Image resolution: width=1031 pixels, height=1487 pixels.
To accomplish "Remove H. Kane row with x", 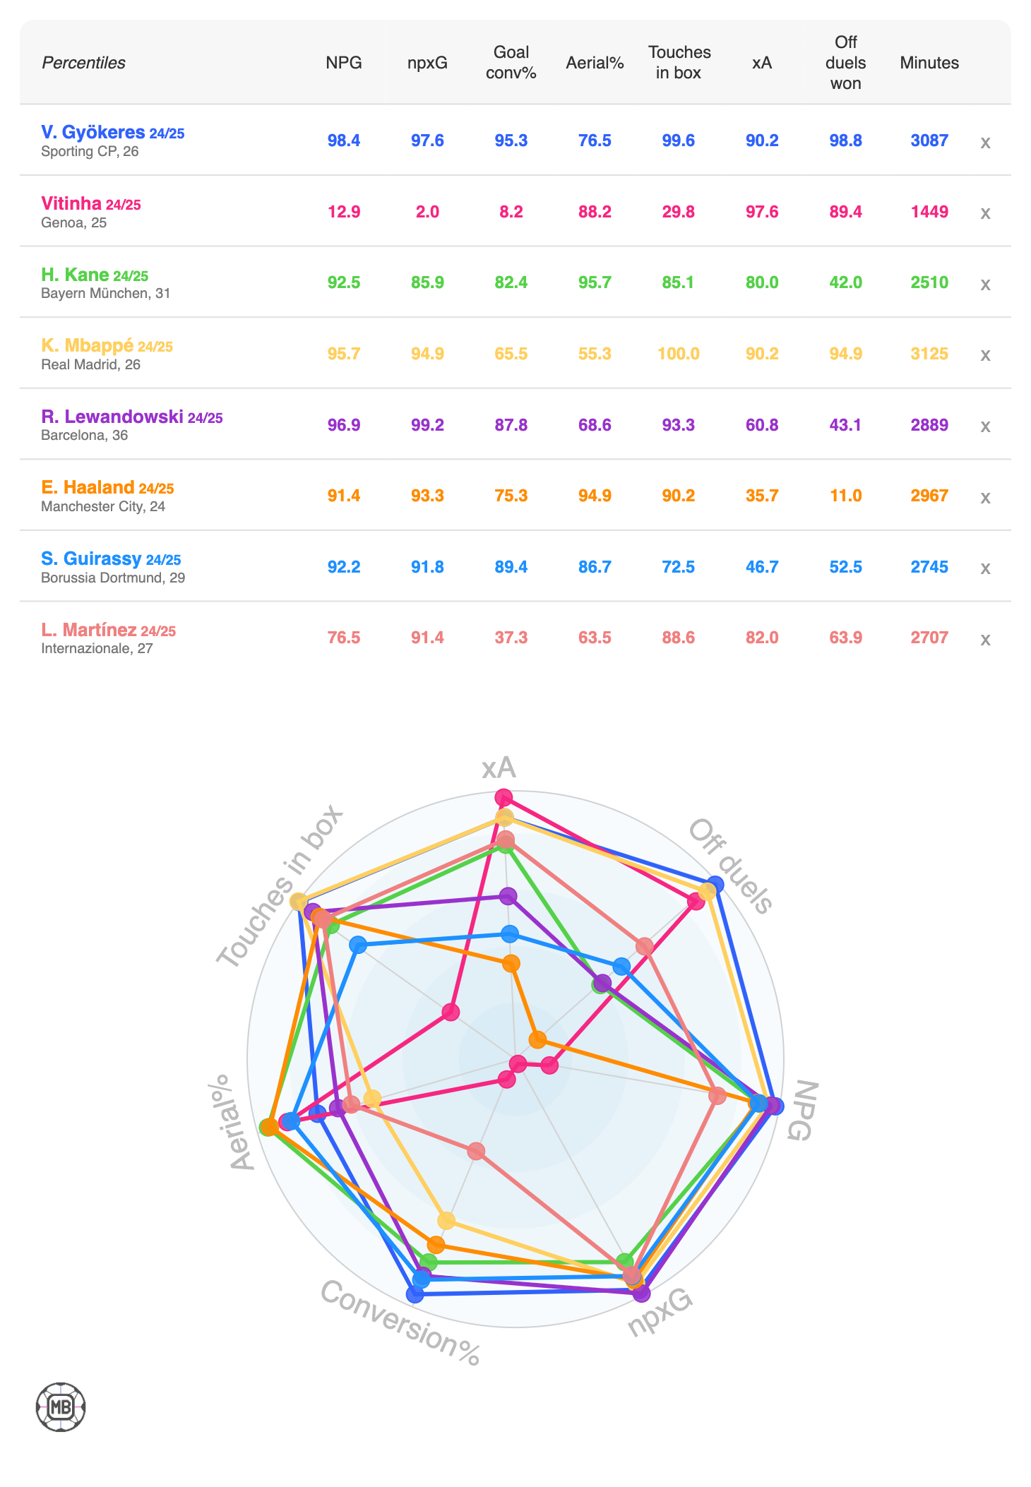I will tap(985, 284).
